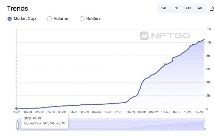The image size is (214, 137).
Task: Click the 10B axis value label
Action: [x=209, y=43]
